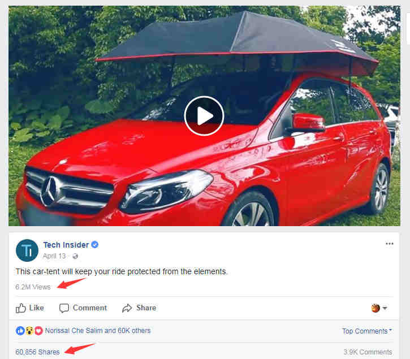410x359 pixels.
Task: Open the commenting-as profile selector dropdown
Action: pyautogui.click(x=379, y=308)
